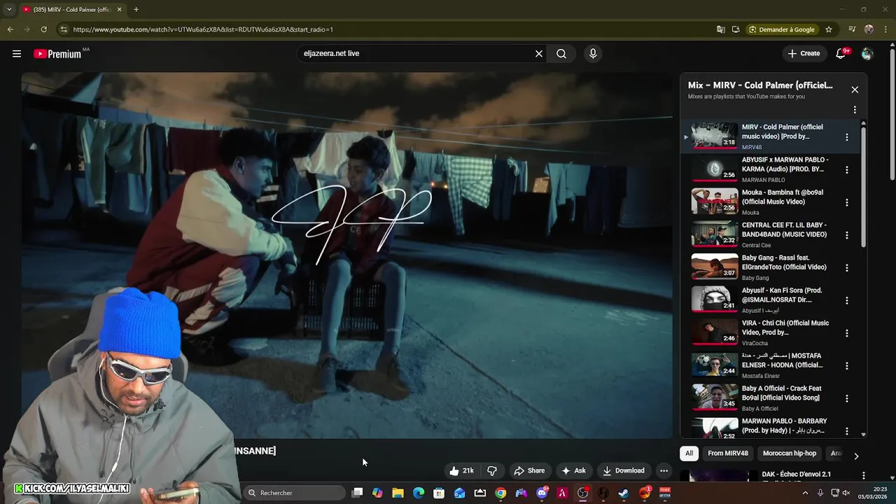Click the Mix - MIRV - Cold Palmer playlist title
Image resolution: width=896 pixels, height=504 pixels.
pos(760,85)
